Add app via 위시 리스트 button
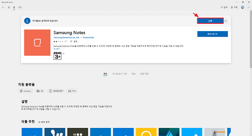The width and height of the screenshot is (252, 136). coord(212,34)
